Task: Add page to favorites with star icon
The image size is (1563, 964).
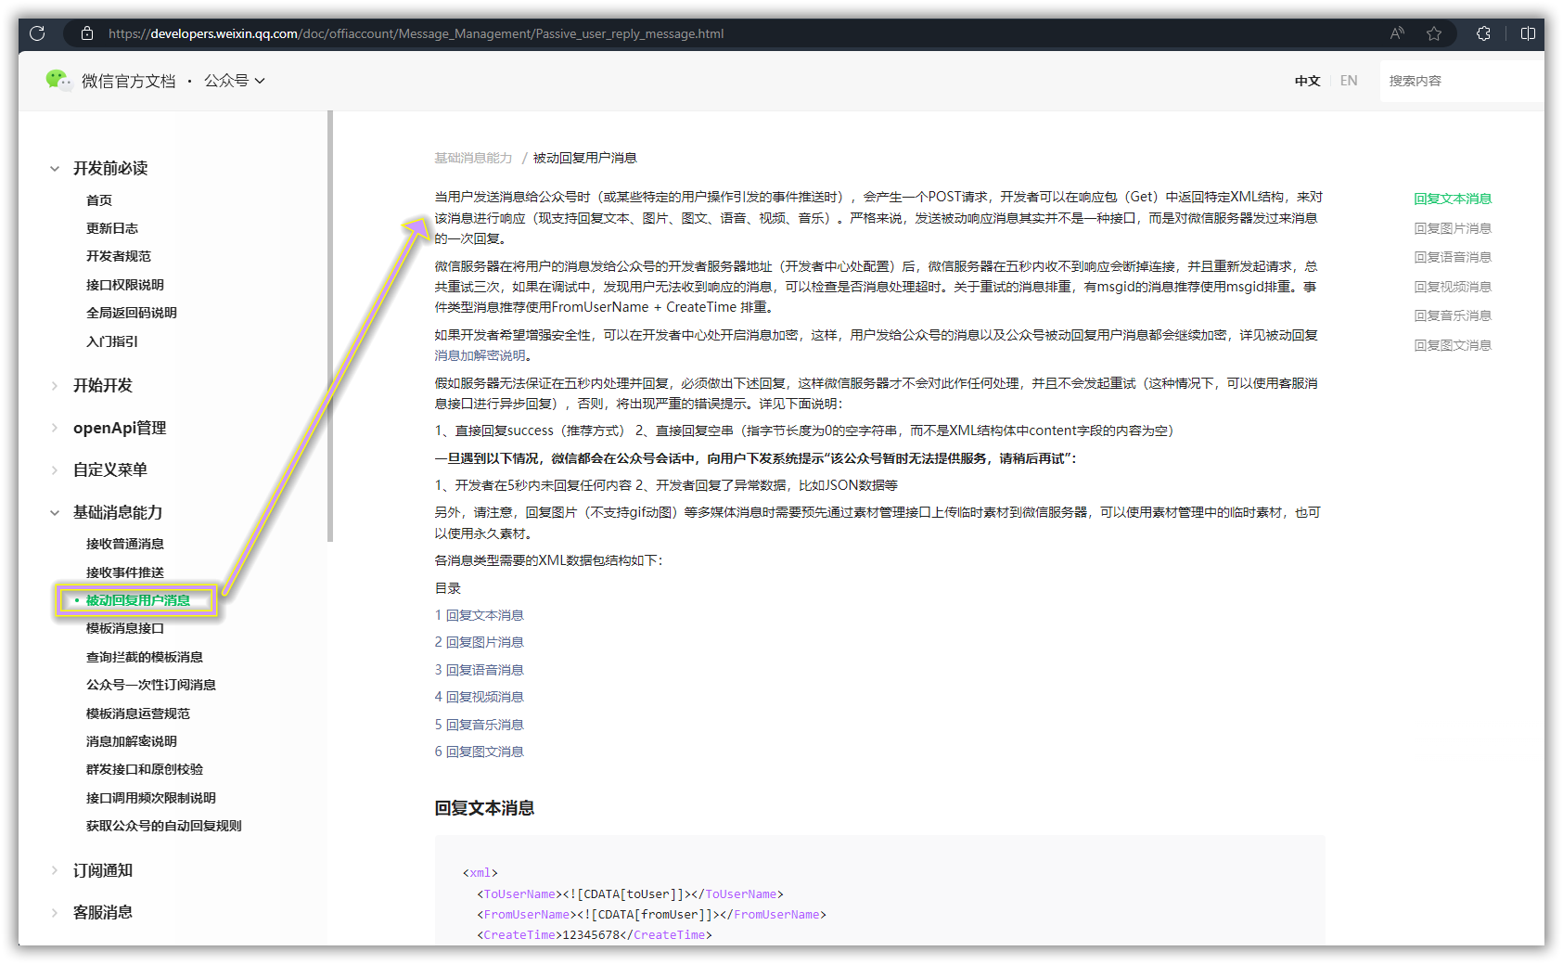Action: [1434, 33]
